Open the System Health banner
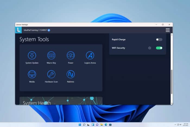The height and width of the screenshot is (127, 190). [61, 101]
